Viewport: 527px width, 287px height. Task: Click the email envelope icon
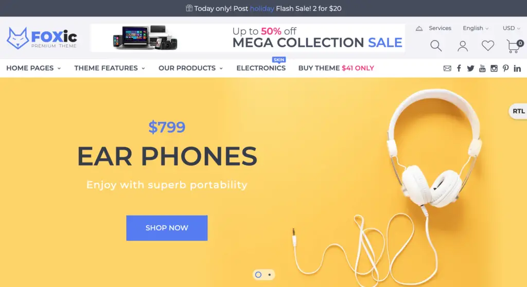click(x=447, y=68)
